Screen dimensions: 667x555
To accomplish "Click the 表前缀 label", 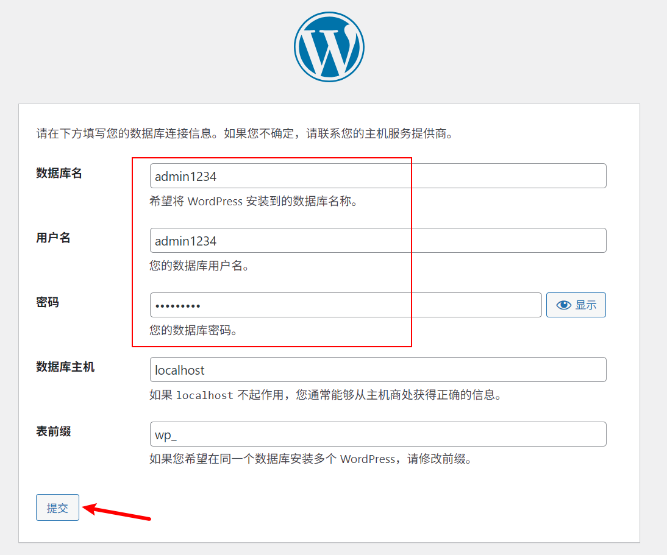I will coord(54,432).
